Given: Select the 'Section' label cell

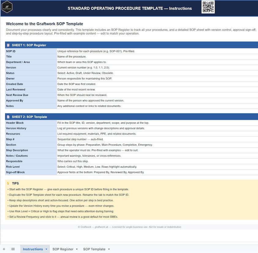Looking at the screenshot, I should tap(31, 145).
